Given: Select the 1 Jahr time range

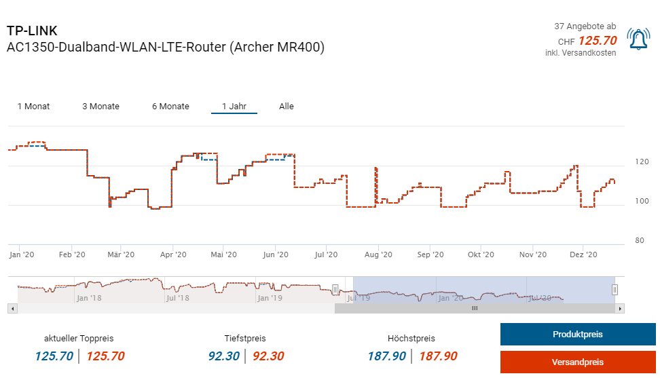Looking at the screenshot, I should pos(234,107).
